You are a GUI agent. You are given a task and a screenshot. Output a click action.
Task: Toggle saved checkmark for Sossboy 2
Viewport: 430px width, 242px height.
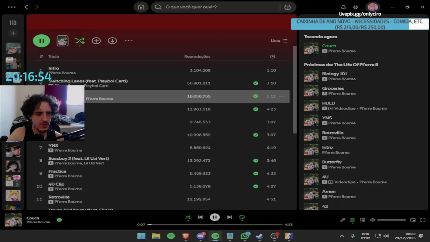pos(256,161)
